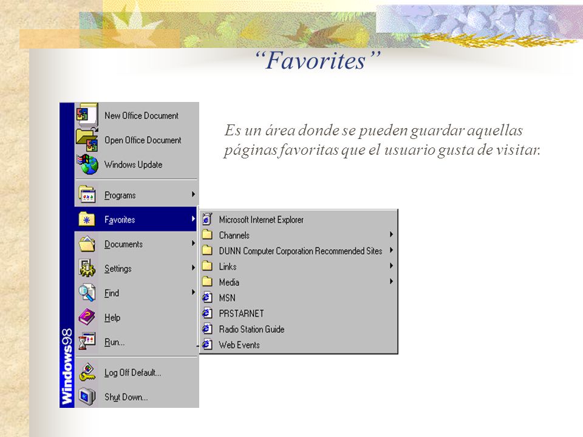Open DUNN Computer Corporation Recommended Sites
Viewport: 583px width, 437px height.
click(299, 251)
